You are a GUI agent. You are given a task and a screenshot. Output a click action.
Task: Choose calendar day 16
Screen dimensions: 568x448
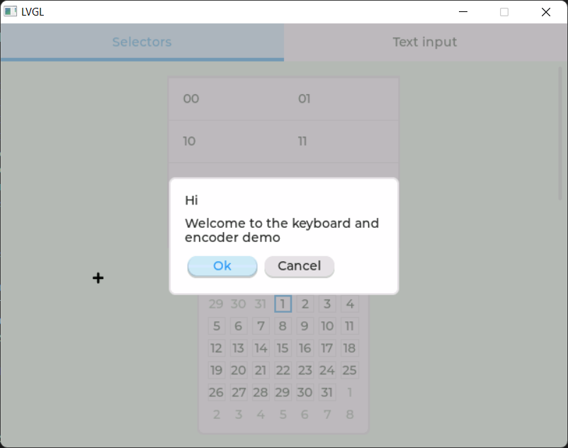pos(305,348)
